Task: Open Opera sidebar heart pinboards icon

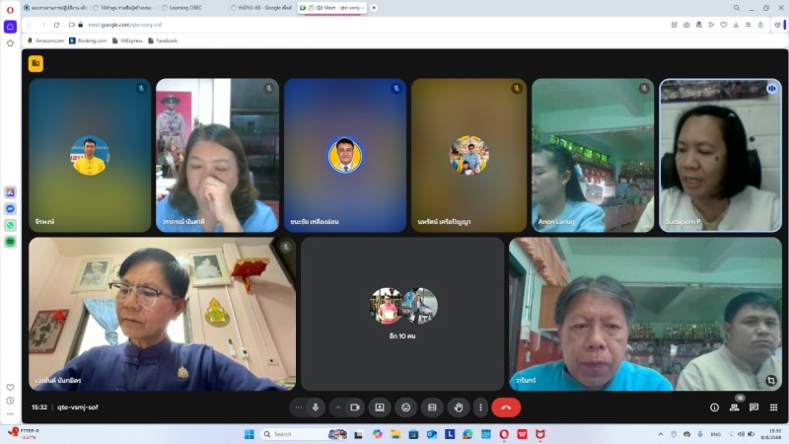Action: [x=10, y=387]
